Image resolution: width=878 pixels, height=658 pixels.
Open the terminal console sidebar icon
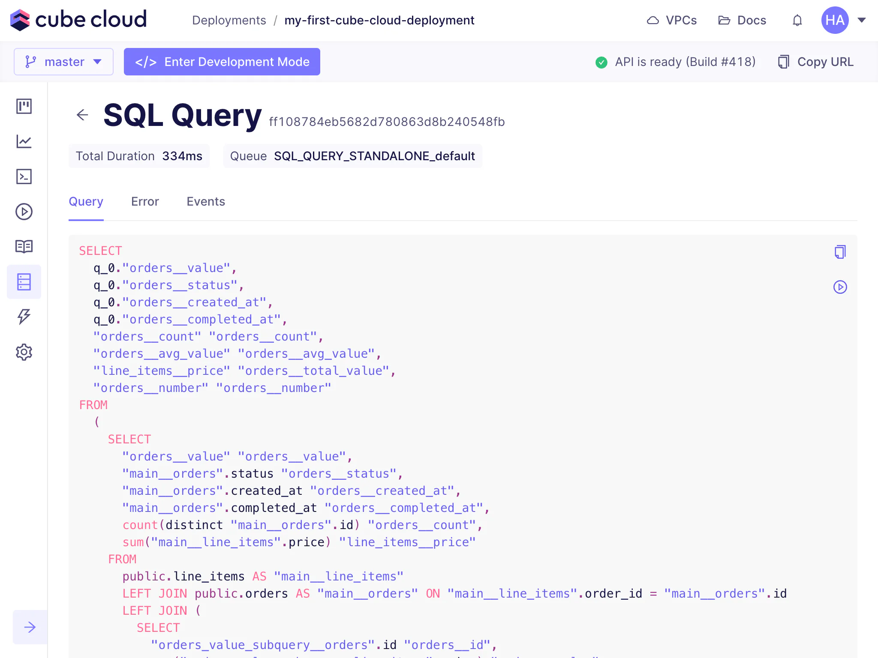(x=24, y=176)
